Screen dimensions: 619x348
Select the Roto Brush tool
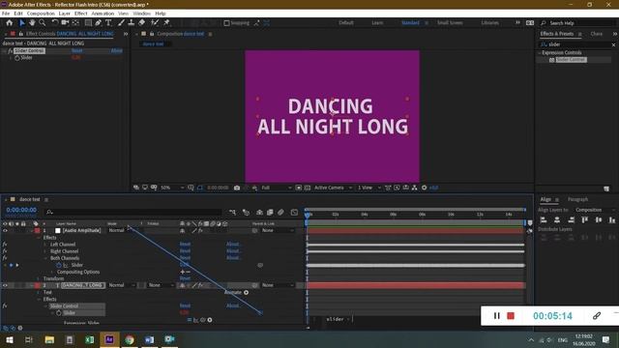click(155, 23)
